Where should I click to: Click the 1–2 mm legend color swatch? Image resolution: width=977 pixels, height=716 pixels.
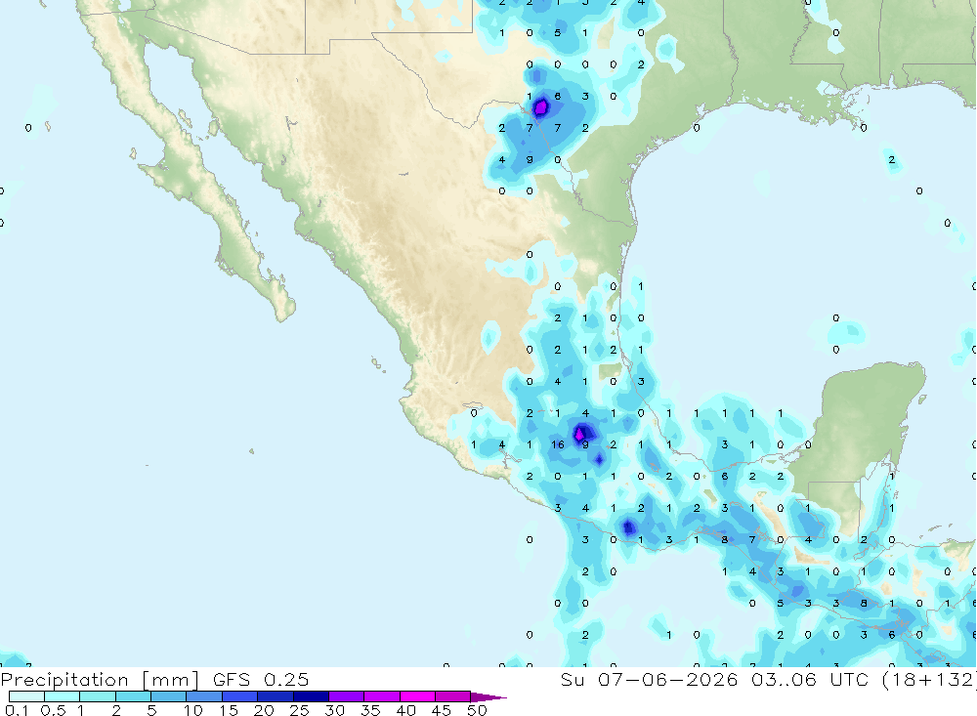tap(98, 696)
